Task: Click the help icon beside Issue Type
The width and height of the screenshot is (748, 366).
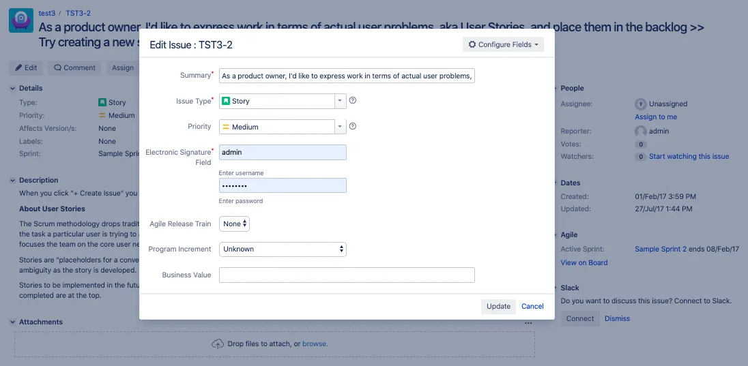Action: (353, 101)
